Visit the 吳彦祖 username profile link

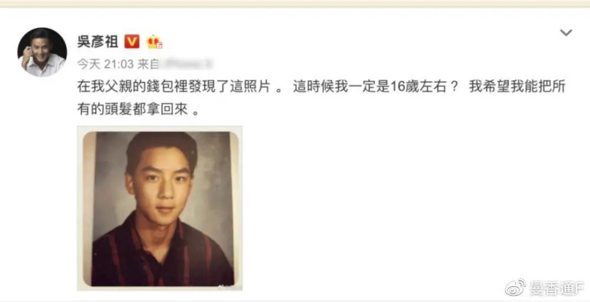point(98,41)
